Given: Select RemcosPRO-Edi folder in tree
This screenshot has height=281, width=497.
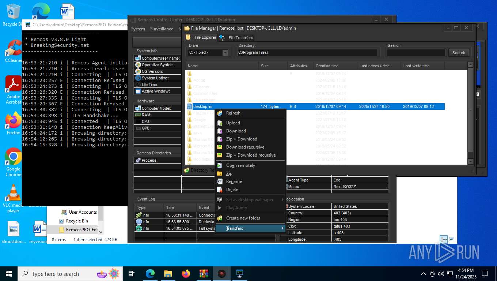Looking at the screenshot, I should (78, 230).
